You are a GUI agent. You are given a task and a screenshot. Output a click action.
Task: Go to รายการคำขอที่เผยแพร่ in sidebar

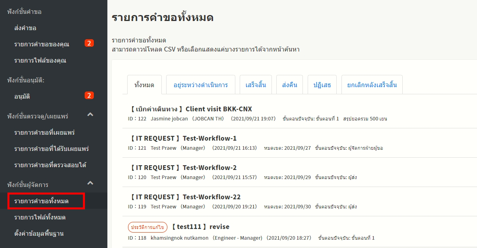point(45,132)
